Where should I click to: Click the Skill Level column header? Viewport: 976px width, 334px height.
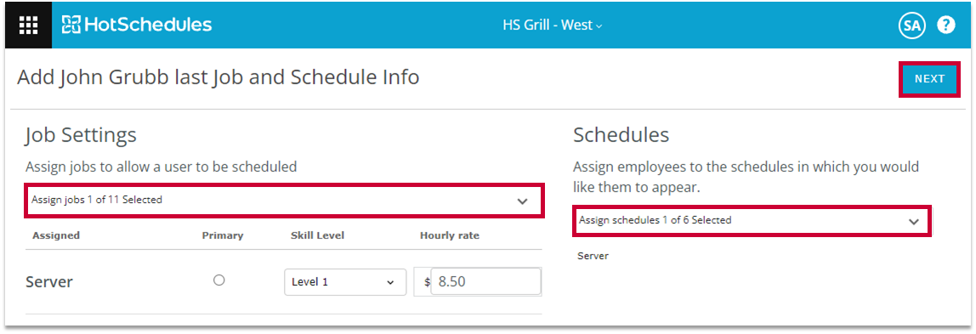317,235
